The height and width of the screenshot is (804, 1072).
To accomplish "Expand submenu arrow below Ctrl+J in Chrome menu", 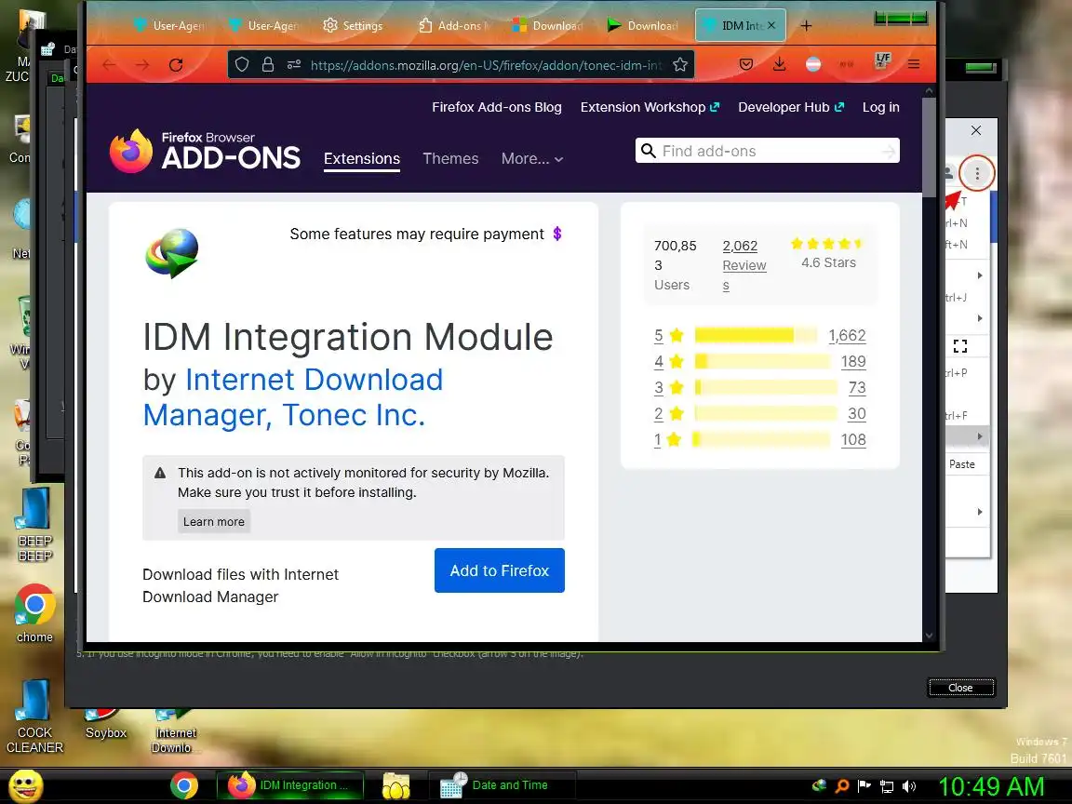I will (x=980, y=318).
